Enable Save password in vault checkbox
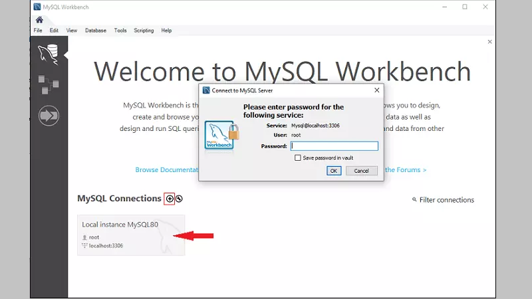Screen dimensions: 532x299 point(297,157)
